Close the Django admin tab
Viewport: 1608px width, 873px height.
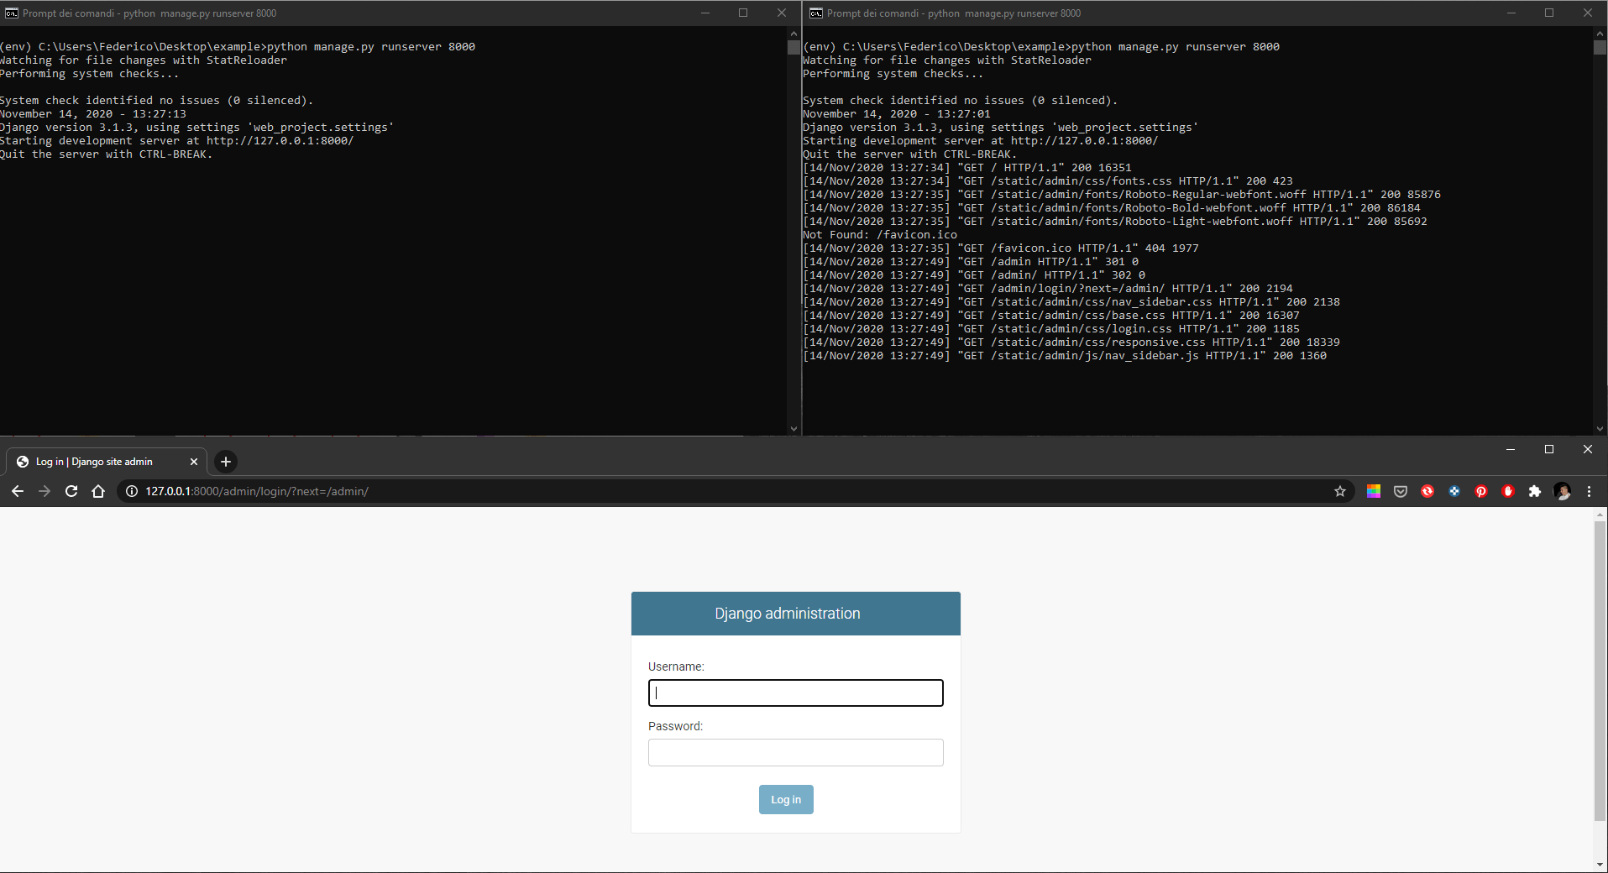[193, 462]
